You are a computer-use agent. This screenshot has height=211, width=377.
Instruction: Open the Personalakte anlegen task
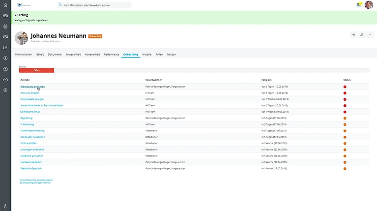tap(32, 99)
